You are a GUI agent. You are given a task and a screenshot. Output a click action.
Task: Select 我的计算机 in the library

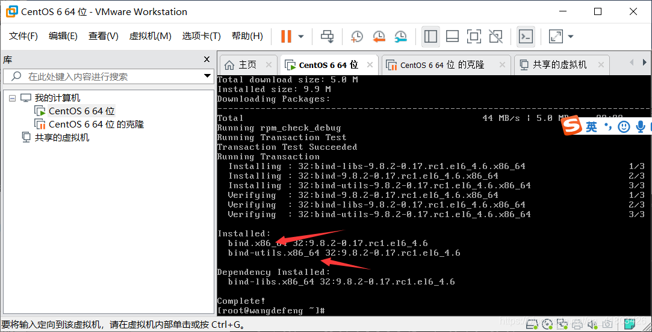(x=57, y=98)
